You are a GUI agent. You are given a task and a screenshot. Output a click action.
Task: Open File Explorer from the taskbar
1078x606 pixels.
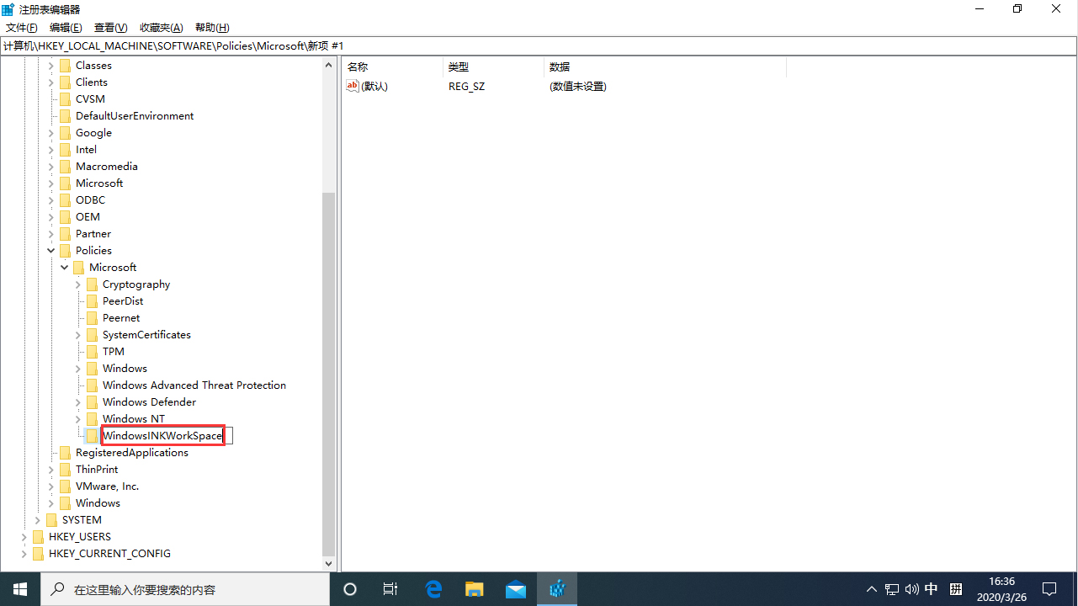(474, 589)
